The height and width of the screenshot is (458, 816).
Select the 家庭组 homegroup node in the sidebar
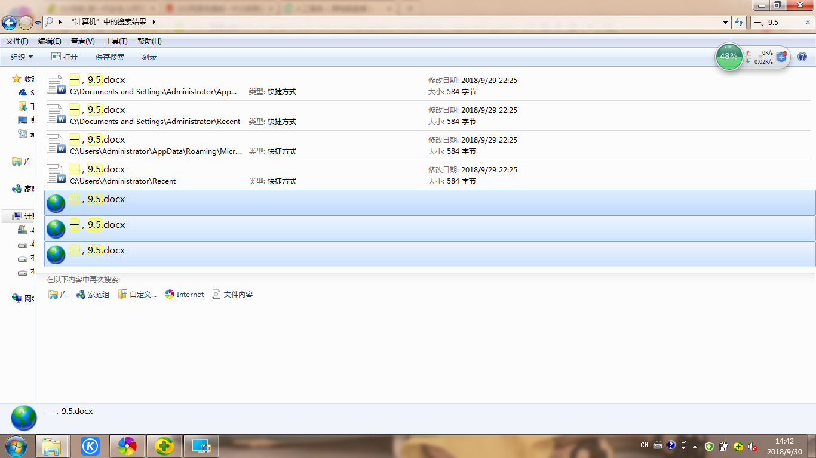tap(23, 189)
